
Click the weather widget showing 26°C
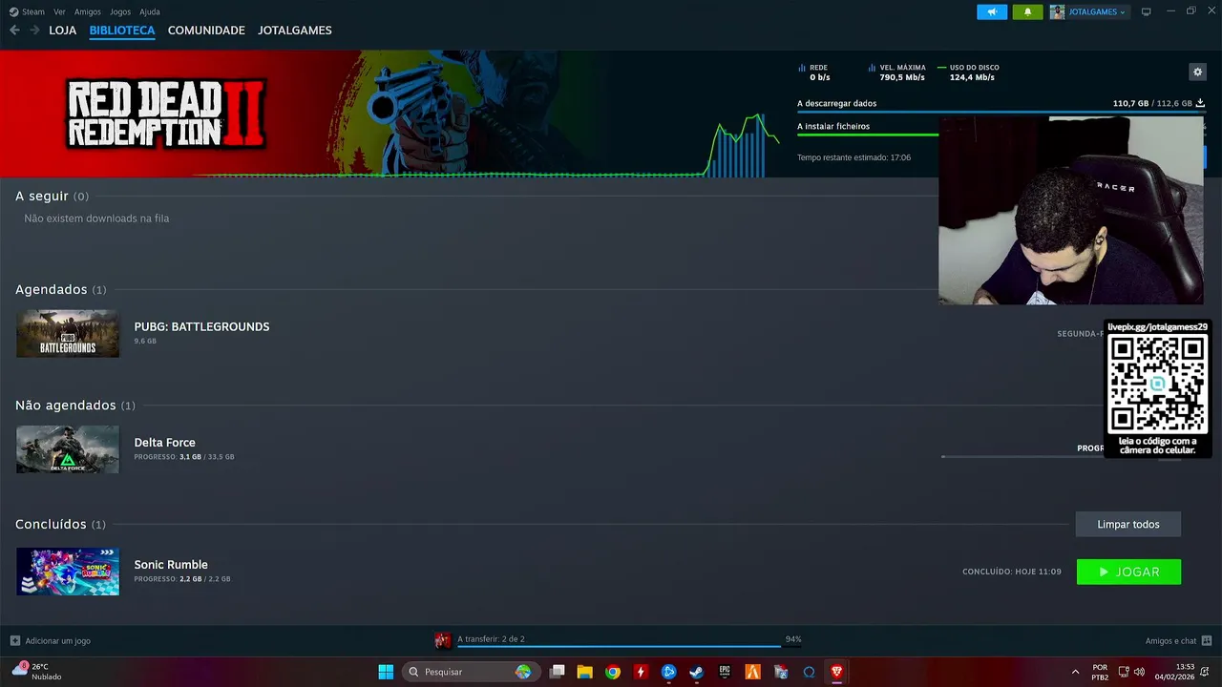[x=36, y=672]
